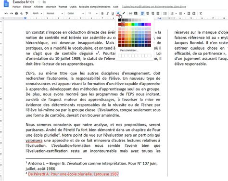The width and height of the screenshot is (228, 181).
Task: Click the spell check icon
Action: [x=22, y=13]
